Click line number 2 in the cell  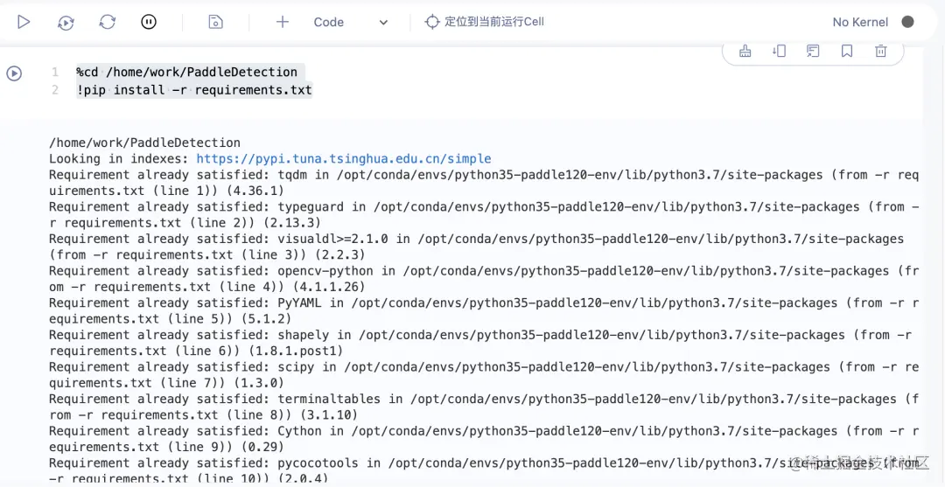click(x=55, y=90)
